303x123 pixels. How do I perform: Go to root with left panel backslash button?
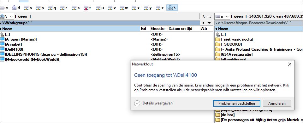[204, 17]
